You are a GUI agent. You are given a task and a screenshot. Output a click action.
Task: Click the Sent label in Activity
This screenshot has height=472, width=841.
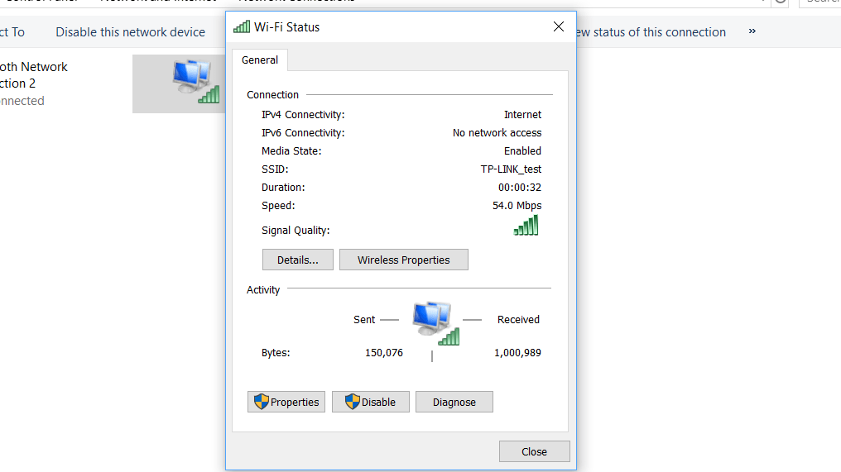tap(364, 320)
